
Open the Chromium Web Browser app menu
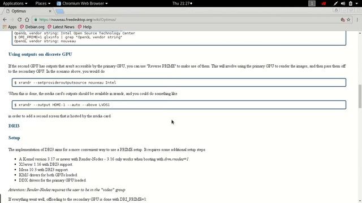82,3
